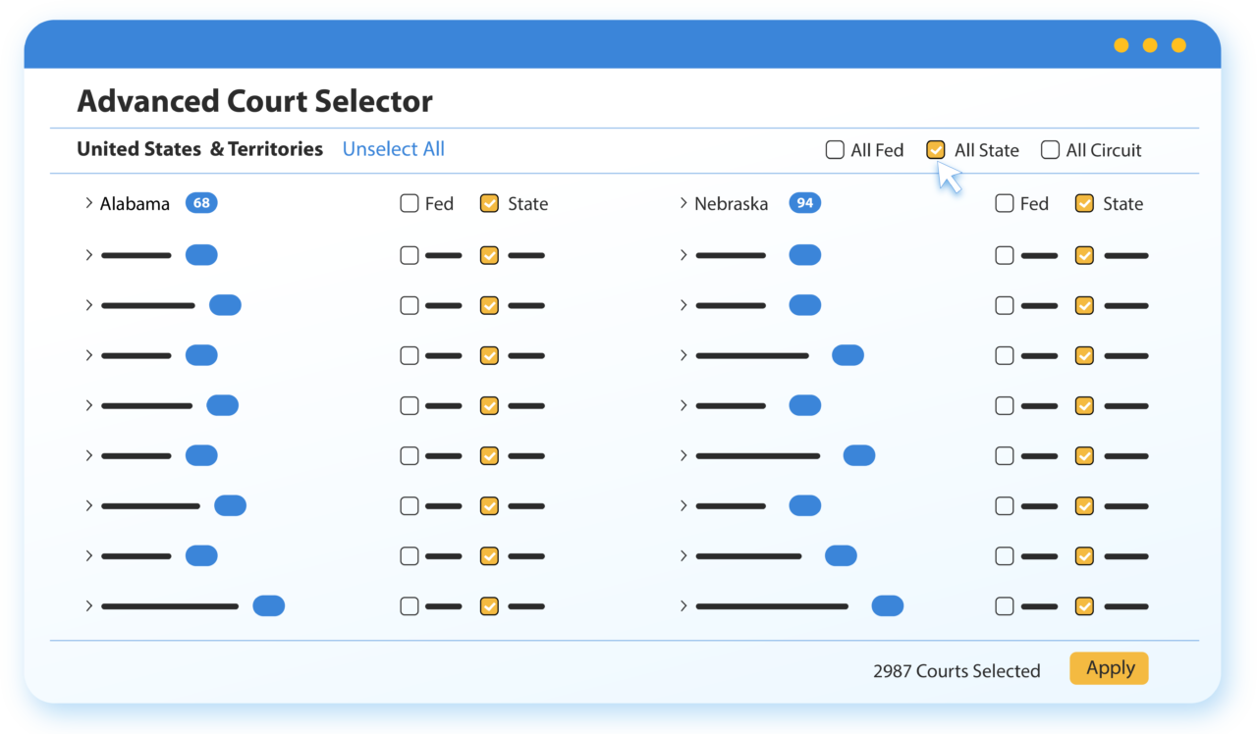Uncheck the State box for Alabama

(489, 204)
